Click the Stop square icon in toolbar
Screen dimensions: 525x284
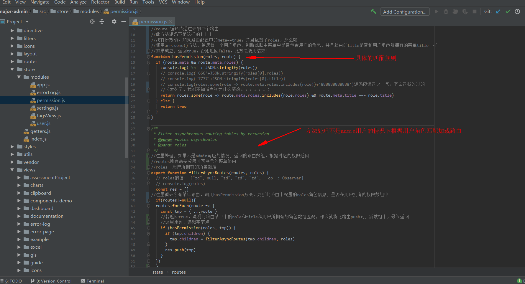[x=475, y=11]
